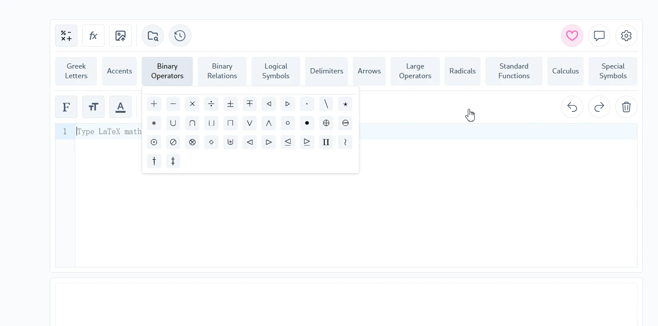This screenshot has width=658, height=326.
Task: Click the image upload icon
Action: (120, 36)
